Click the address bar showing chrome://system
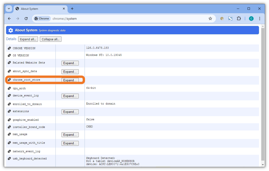This screenshot has height=171, width=269. coord(126,19)
